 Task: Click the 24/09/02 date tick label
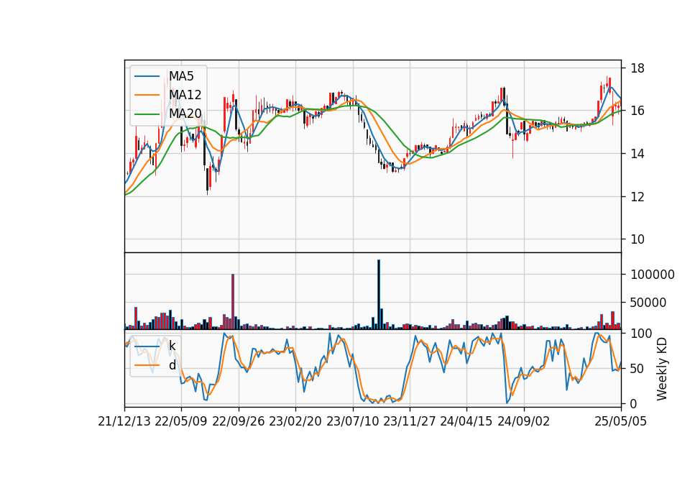pyautogui.click(x=524, y=421)
